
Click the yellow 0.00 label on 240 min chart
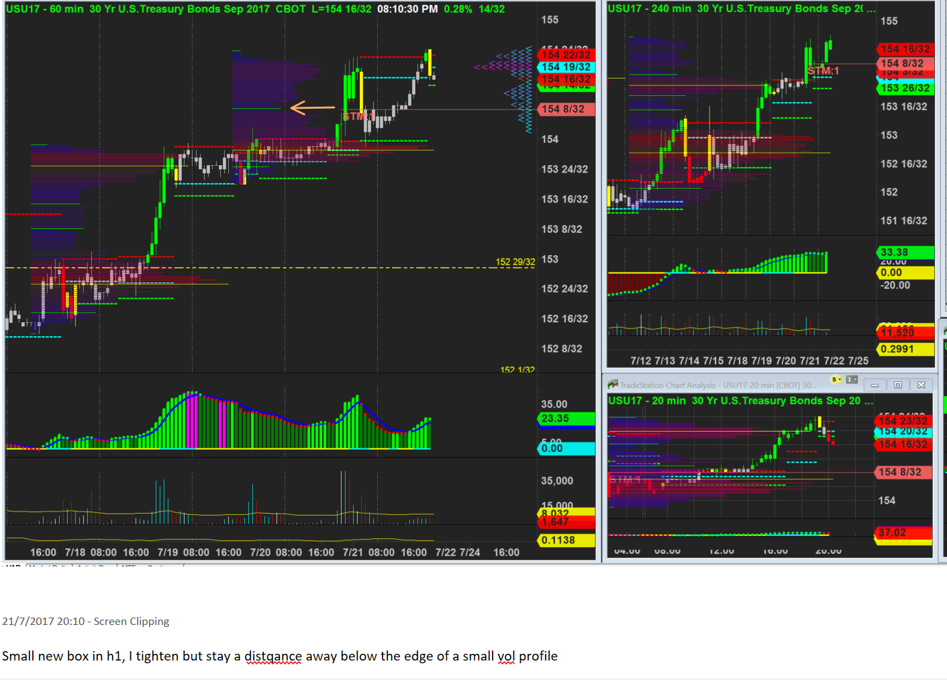[905, 273]
